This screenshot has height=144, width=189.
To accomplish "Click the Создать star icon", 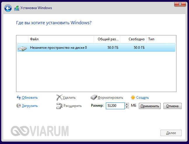I will pos(133,97).
